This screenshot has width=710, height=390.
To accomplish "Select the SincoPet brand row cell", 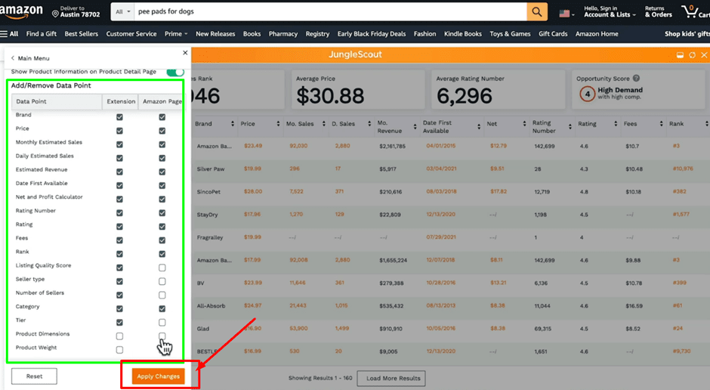I will (x=208, y=192).
